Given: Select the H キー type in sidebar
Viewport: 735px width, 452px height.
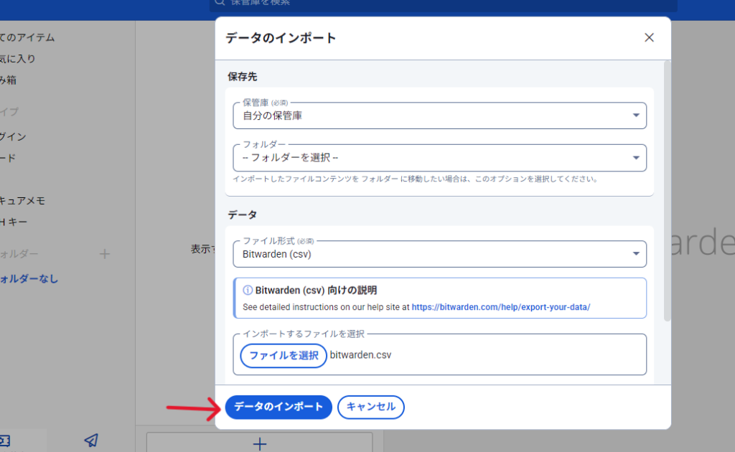Looking at the screenshot, I should coord(14,222).
